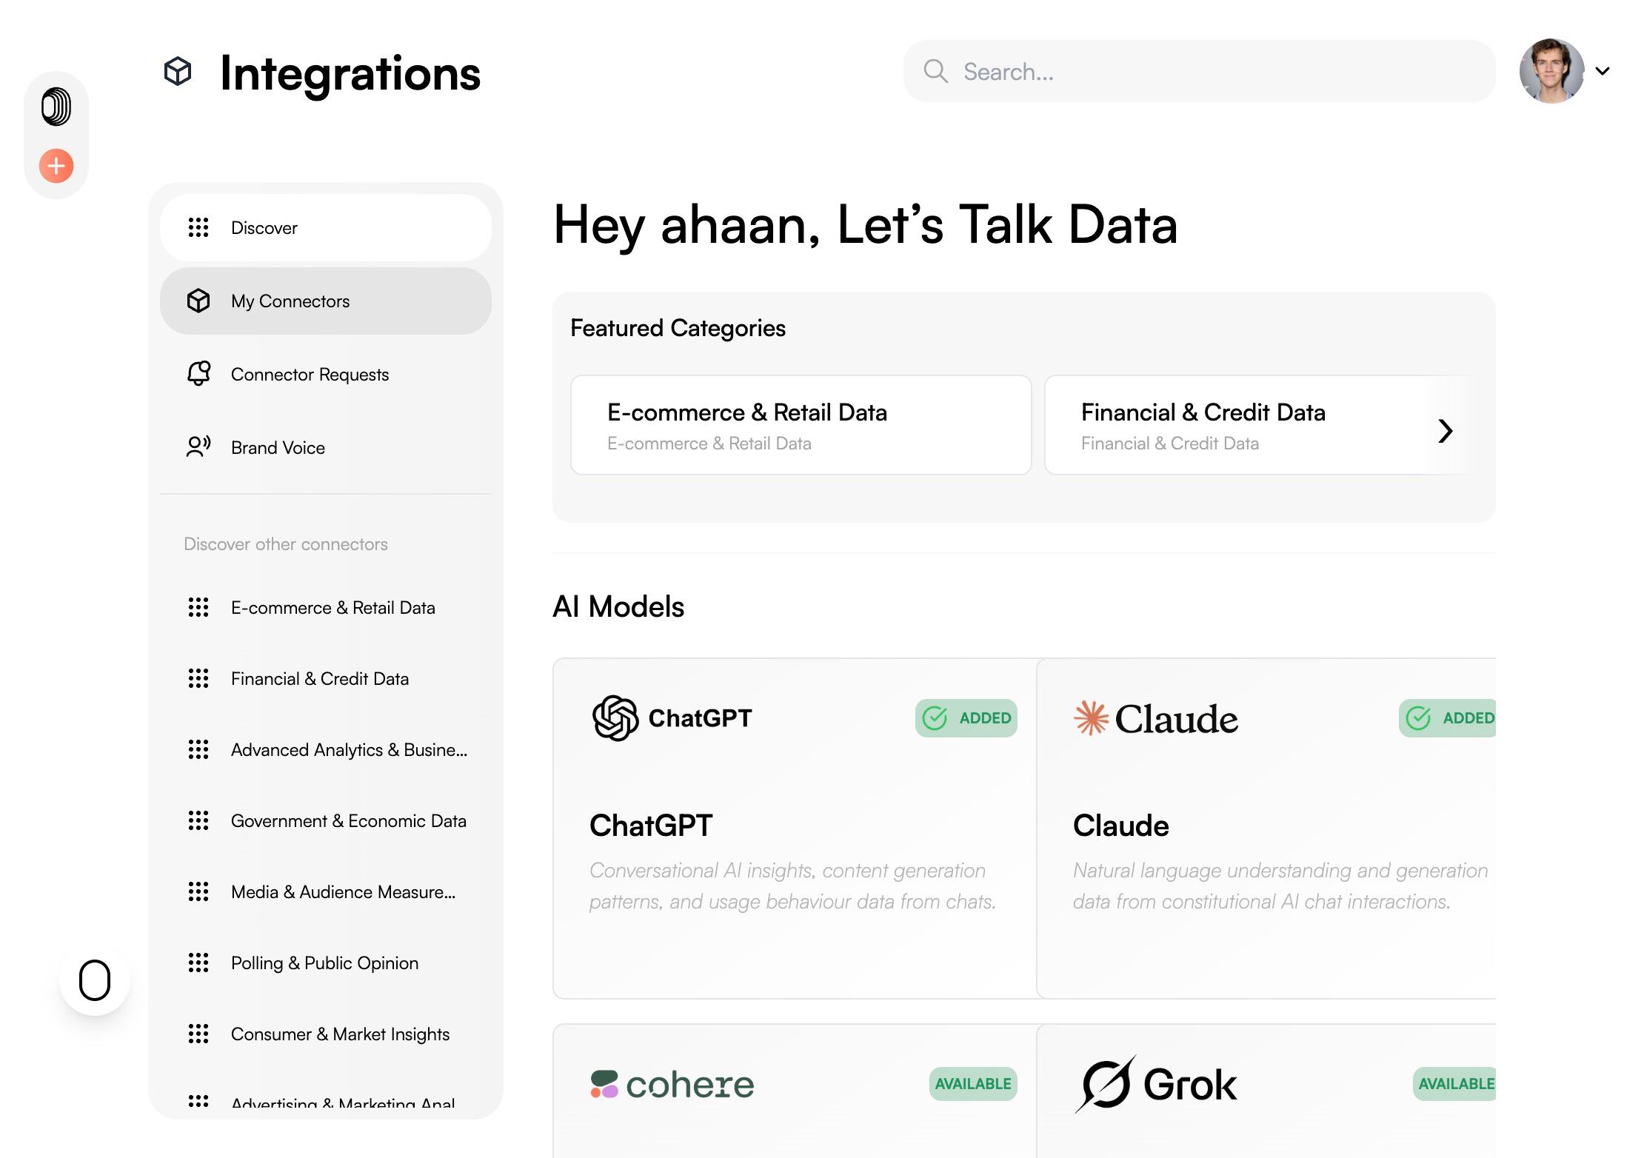Click the fingerprint-style logo icon at top left

click(56, 107)
